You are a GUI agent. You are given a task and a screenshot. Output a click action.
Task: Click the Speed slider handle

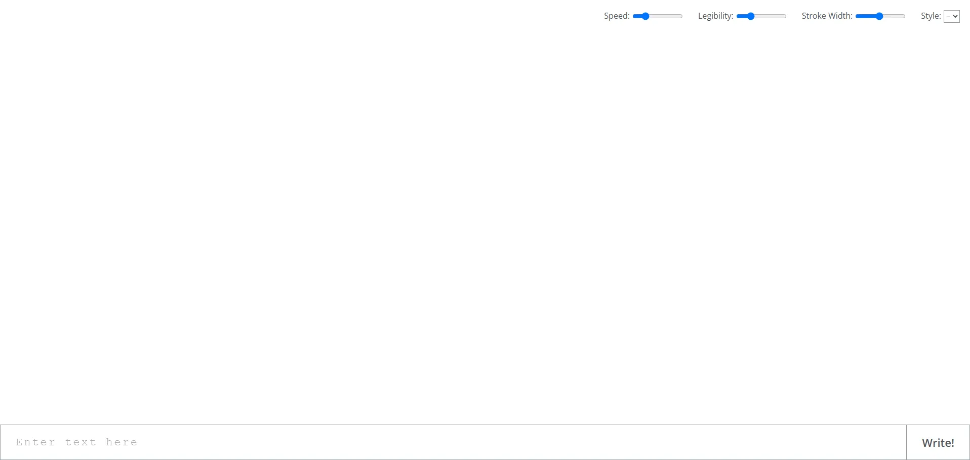pos(645,16)
